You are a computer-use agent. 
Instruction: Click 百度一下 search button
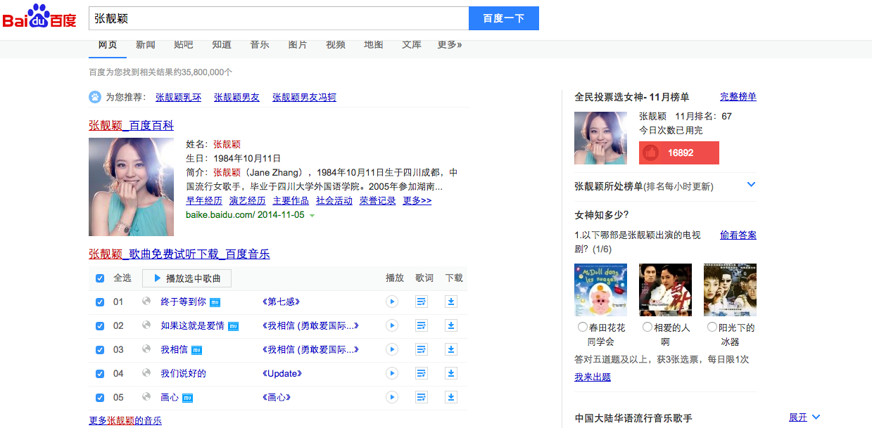click(x=504, y=18)
